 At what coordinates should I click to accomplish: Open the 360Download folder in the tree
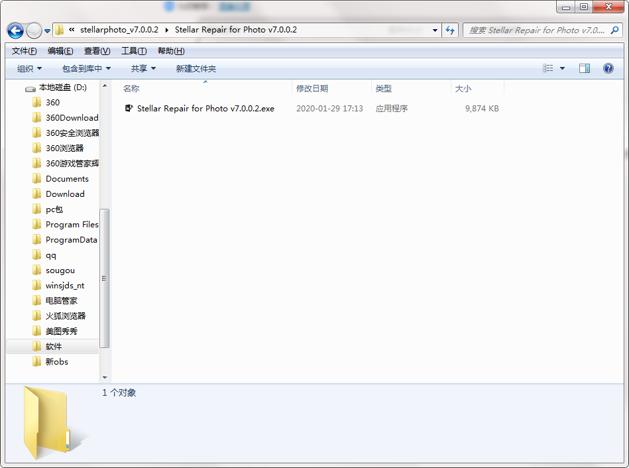[66, 117]
